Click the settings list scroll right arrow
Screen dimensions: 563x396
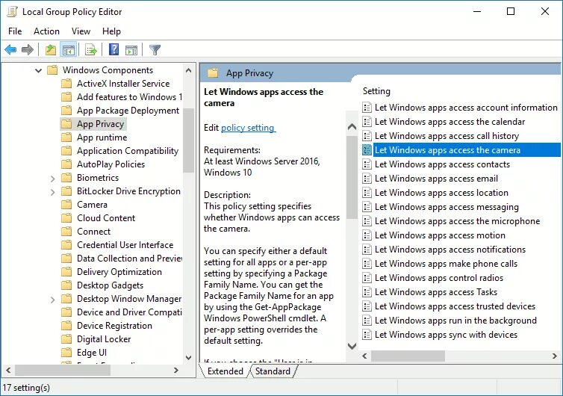[x=555, y=356]
